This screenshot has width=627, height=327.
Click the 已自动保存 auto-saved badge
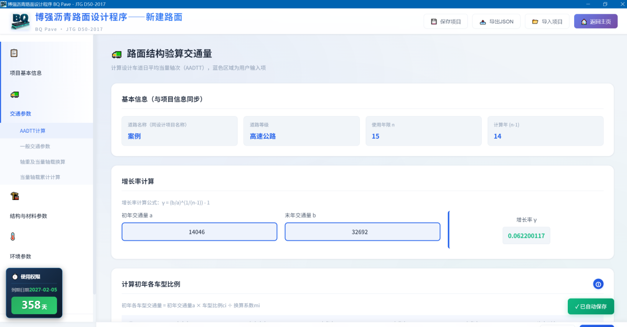click(590, 307)
